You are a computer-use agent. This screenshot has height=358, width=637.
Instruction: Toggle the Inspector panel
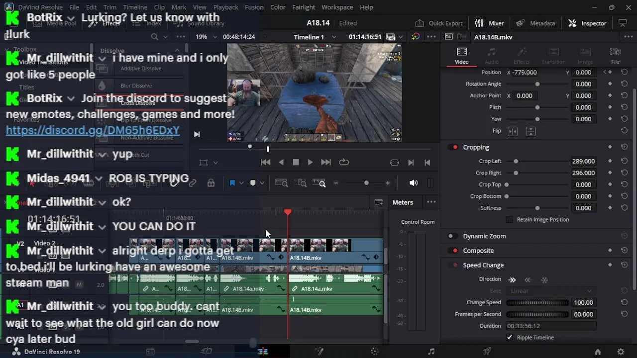point(587,23)
